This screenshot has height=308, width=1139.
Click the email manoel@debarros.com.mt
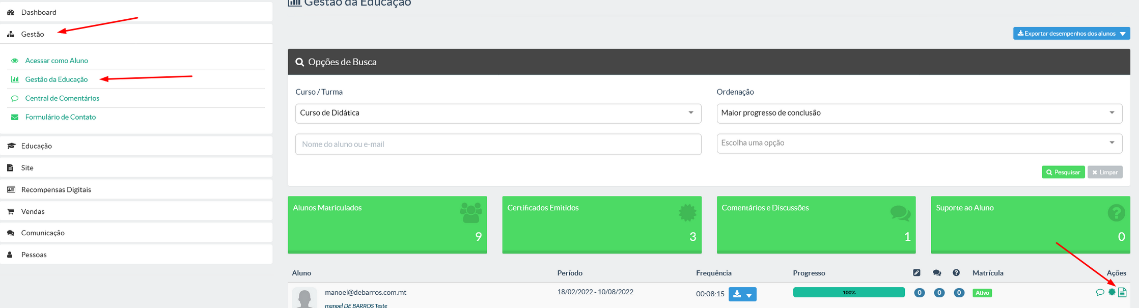point(366,292)
